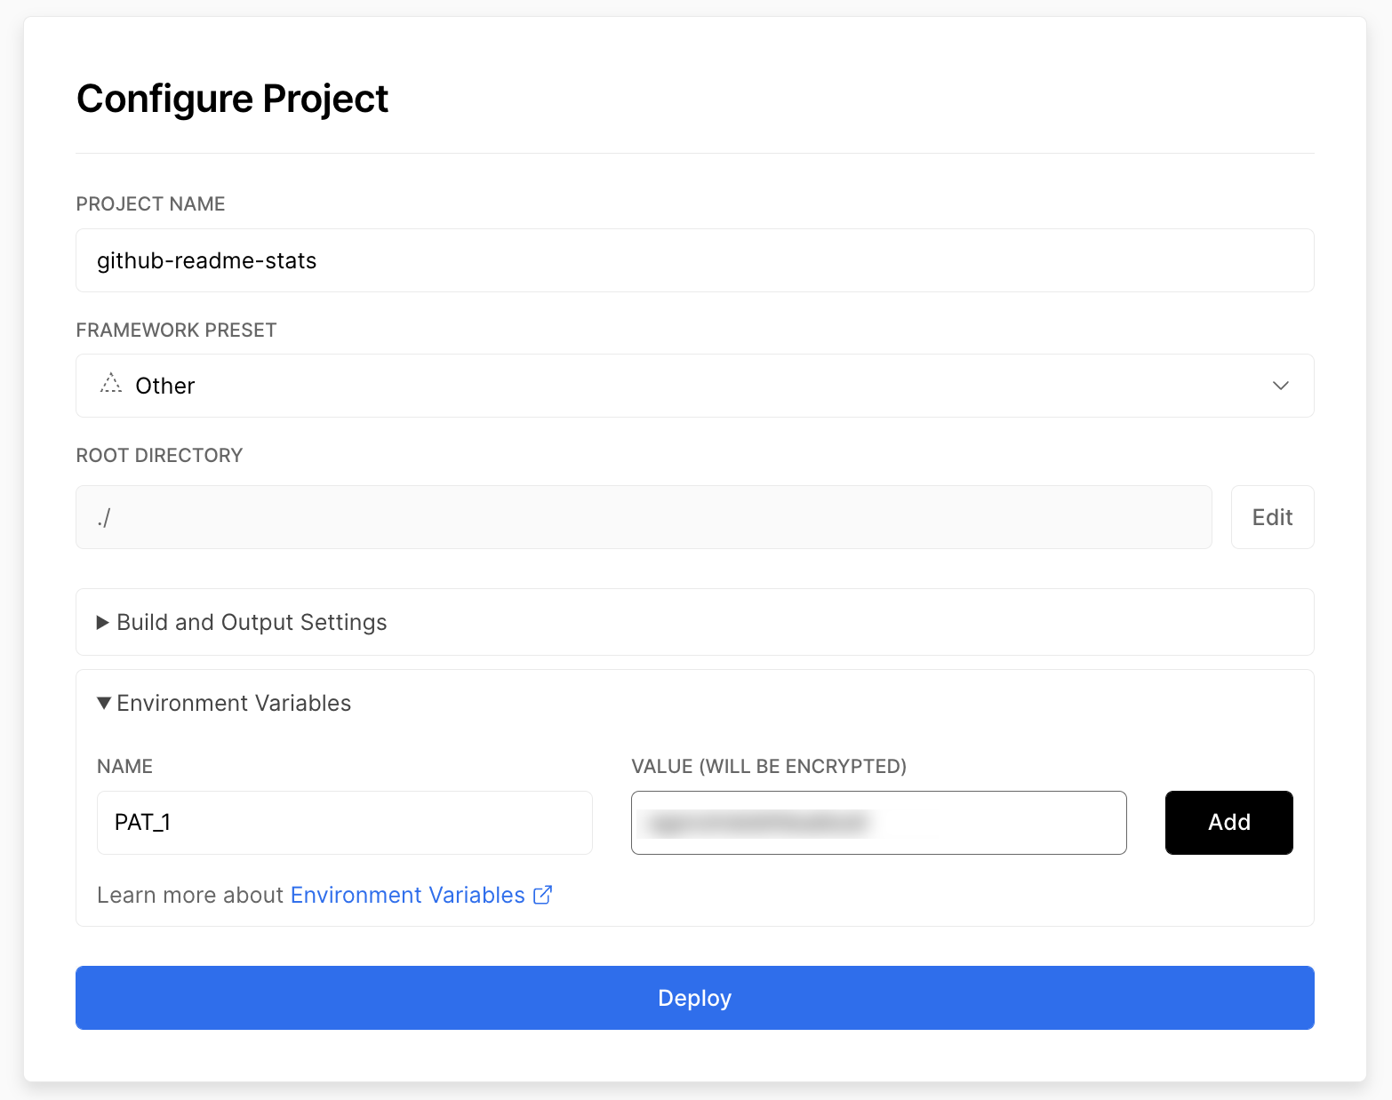Focus the github-readme-stats project name field
This screenshot has width=1392, height=1100.
[695, 260]
